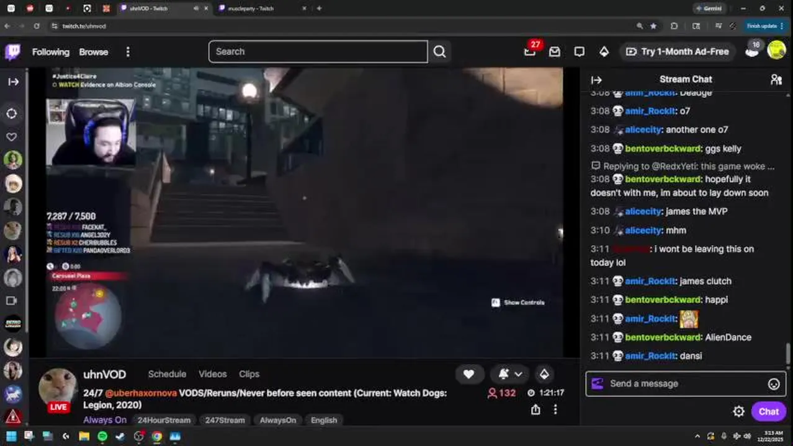Click the stream chat scrollbar
The image size is (793, 446).
[789, 354]
